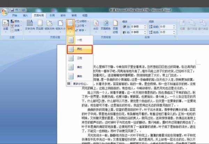Viewport: 209px width, 144px height.
Task: Expand the 效果 theme effects dropdown
Action: click(16, 30)
